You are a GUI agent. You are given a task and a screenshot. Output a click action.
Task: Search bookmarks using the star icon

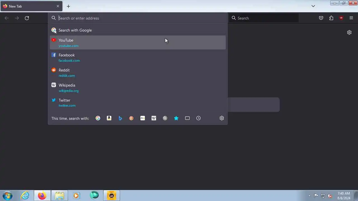click(x=176, y=118)
